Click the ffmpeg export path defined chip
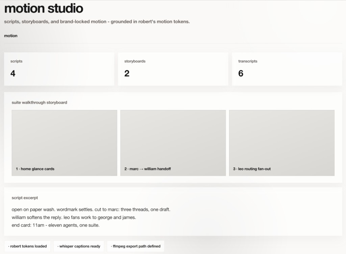Viewport: 346px width, 254px height. coord(136,246)
